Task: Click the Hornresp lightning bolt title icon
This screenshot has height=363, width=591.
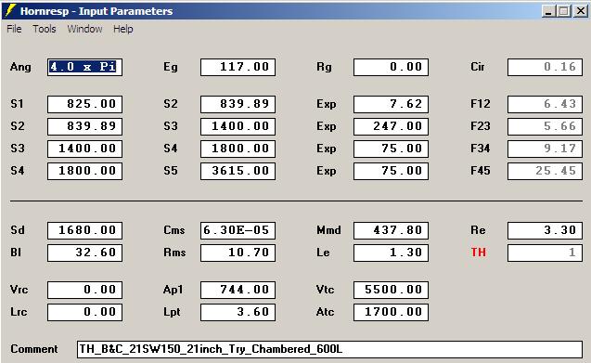Action: point(10,10)
